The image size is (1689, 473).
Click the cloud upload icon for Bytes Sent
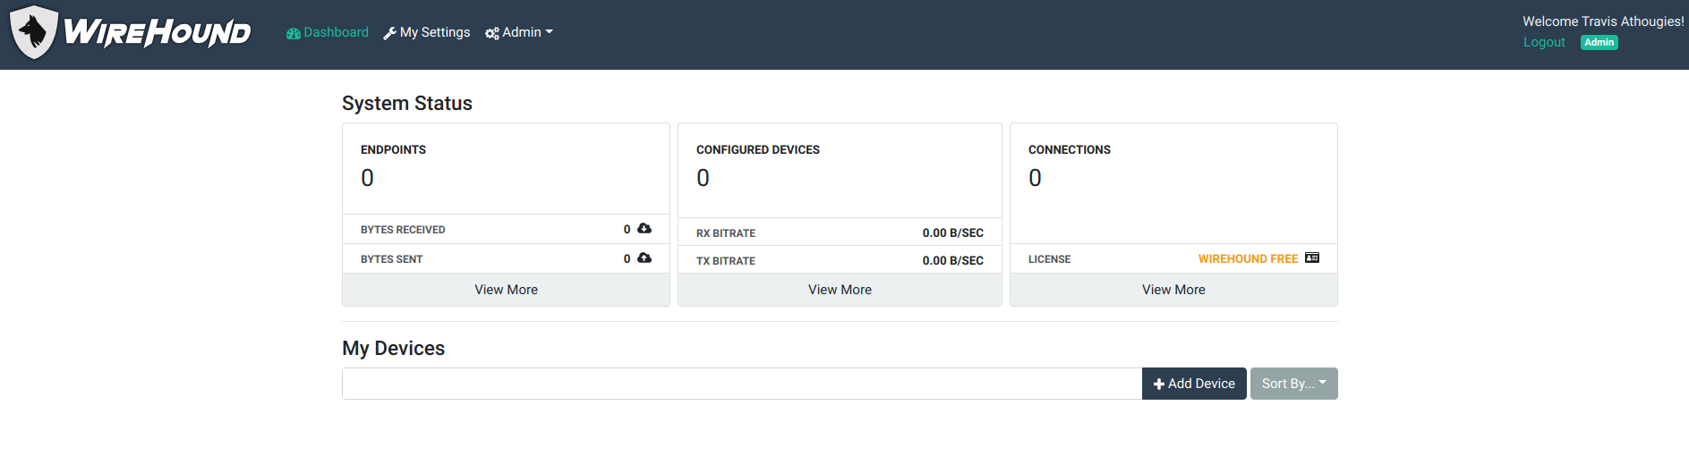644,258
